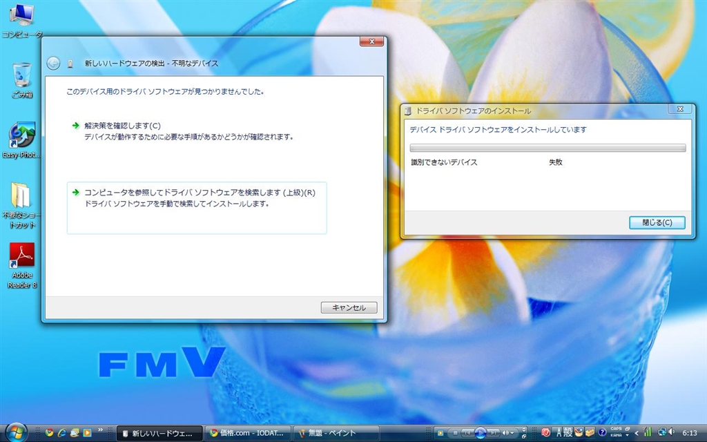
Task: Click 閉じる(C) in driver install dialog
Action: [657, 222]
